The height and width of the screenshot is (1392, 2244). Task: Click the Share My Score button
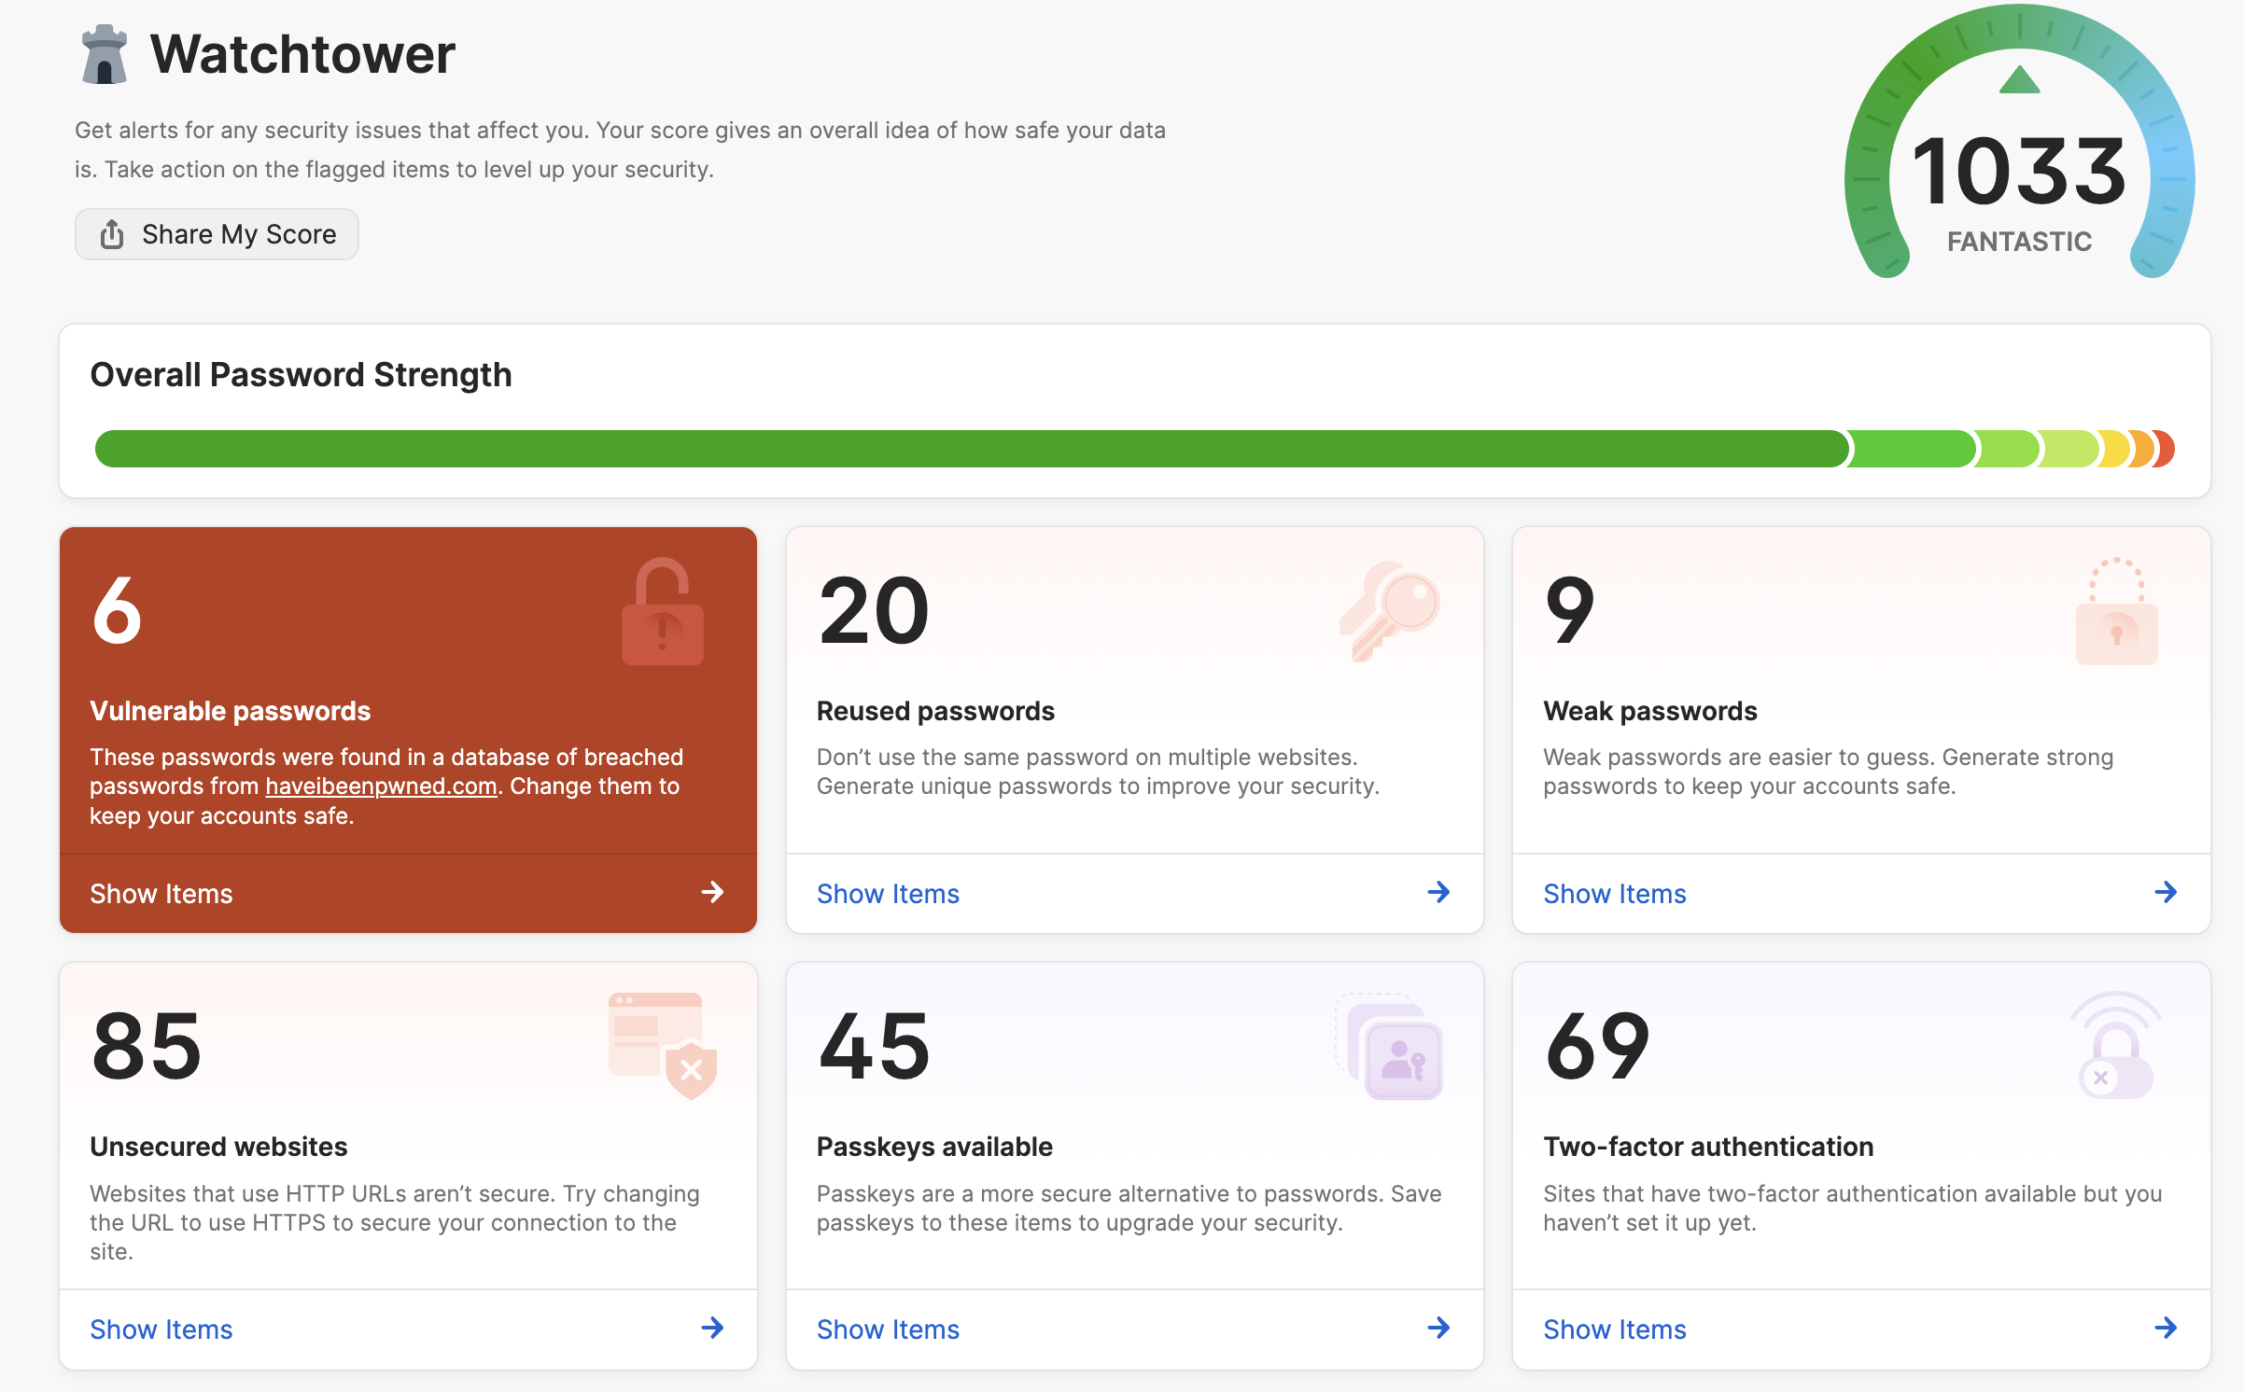pos(217,234)
